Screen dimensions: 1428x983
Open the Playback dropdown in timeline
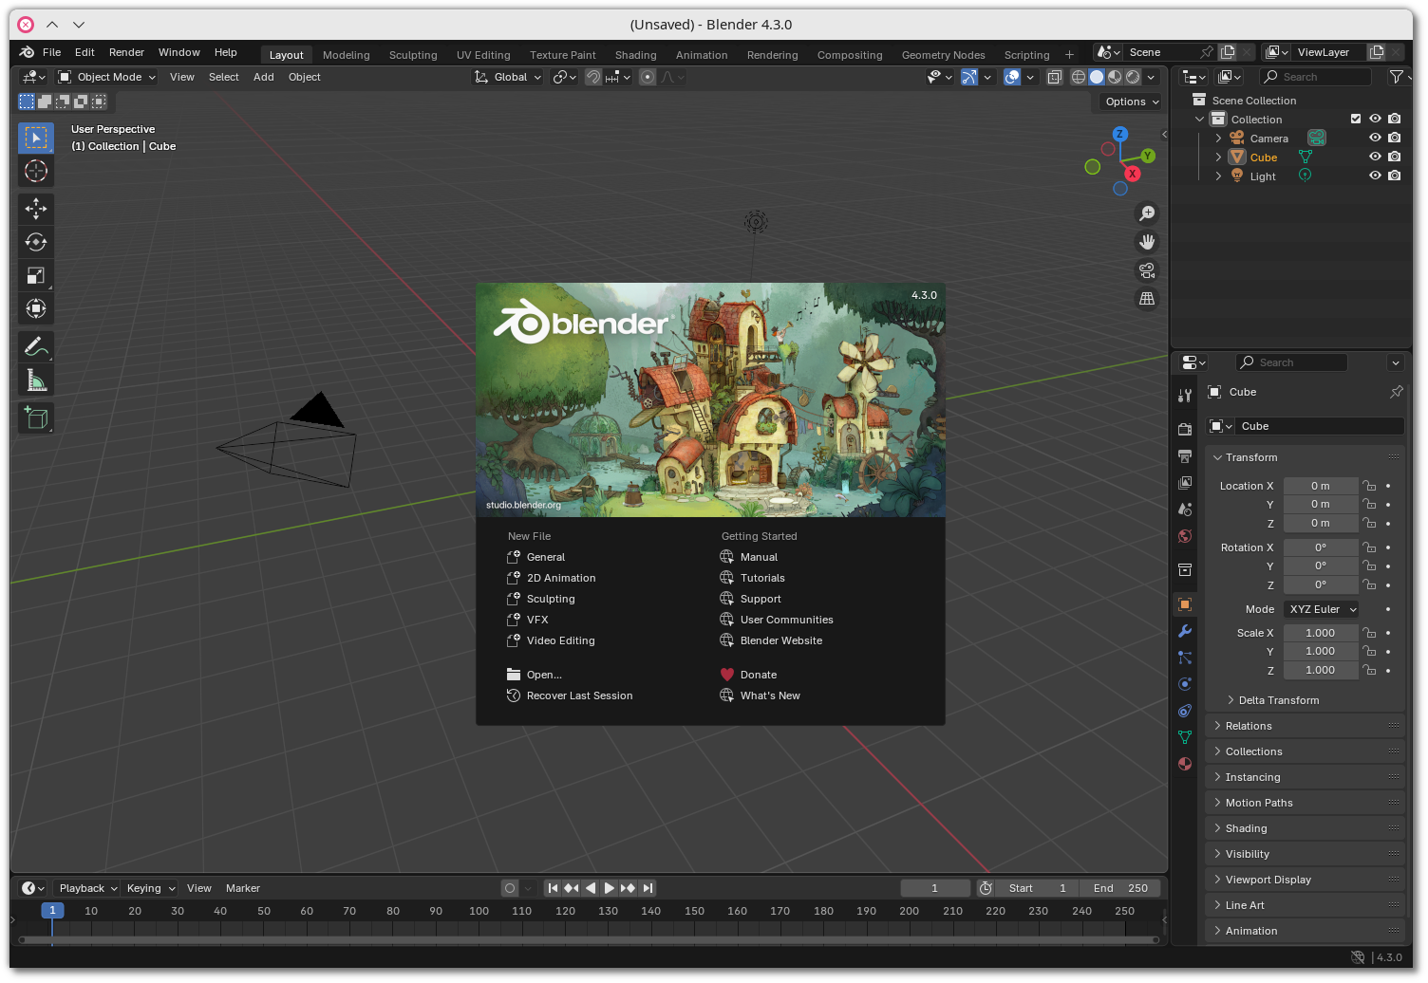coord(86,888)
